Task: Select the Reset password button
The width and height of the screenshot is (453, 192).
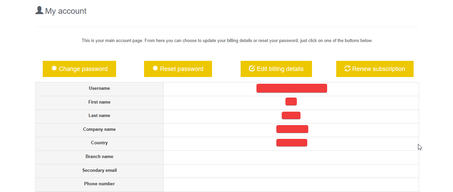Action: (x=178, y=69)
